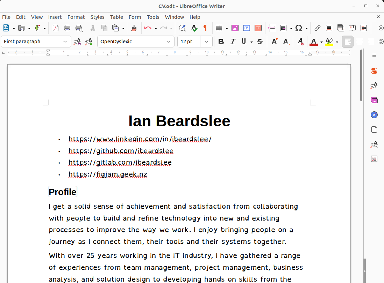Viewport: 384px width, 283px height.
Task: Click the github.com/ibeardslee link
Action: pos(121,151)
